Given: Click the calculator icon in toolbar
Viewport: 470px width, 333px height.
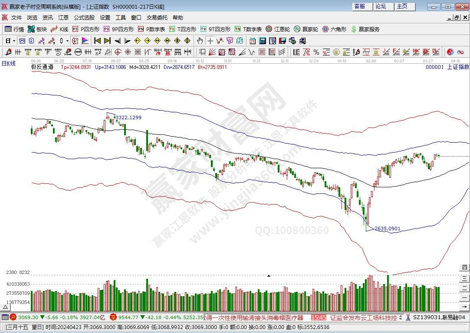Looking at the screenshot, I should (263, 41).
